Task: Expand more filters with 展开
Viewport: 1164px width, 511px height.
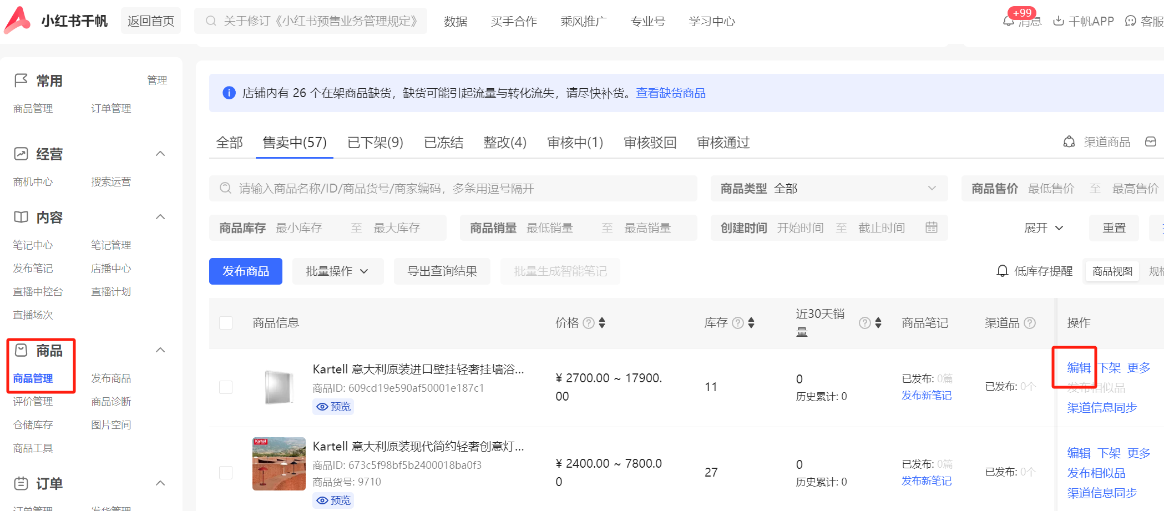Action: [1044, 228]
